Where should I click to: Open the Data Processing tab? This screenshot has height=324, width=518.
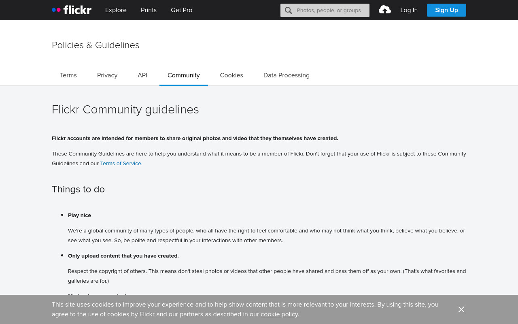point(287,75)
